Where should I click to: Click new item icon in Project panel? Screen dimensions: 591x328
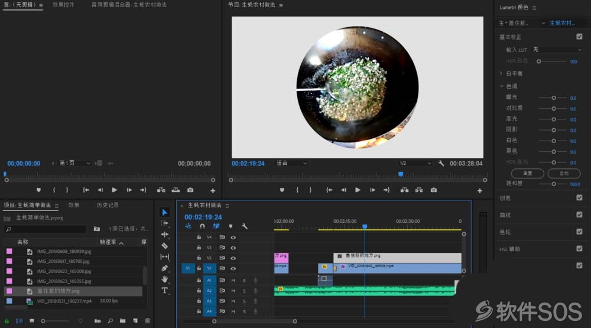135,321
